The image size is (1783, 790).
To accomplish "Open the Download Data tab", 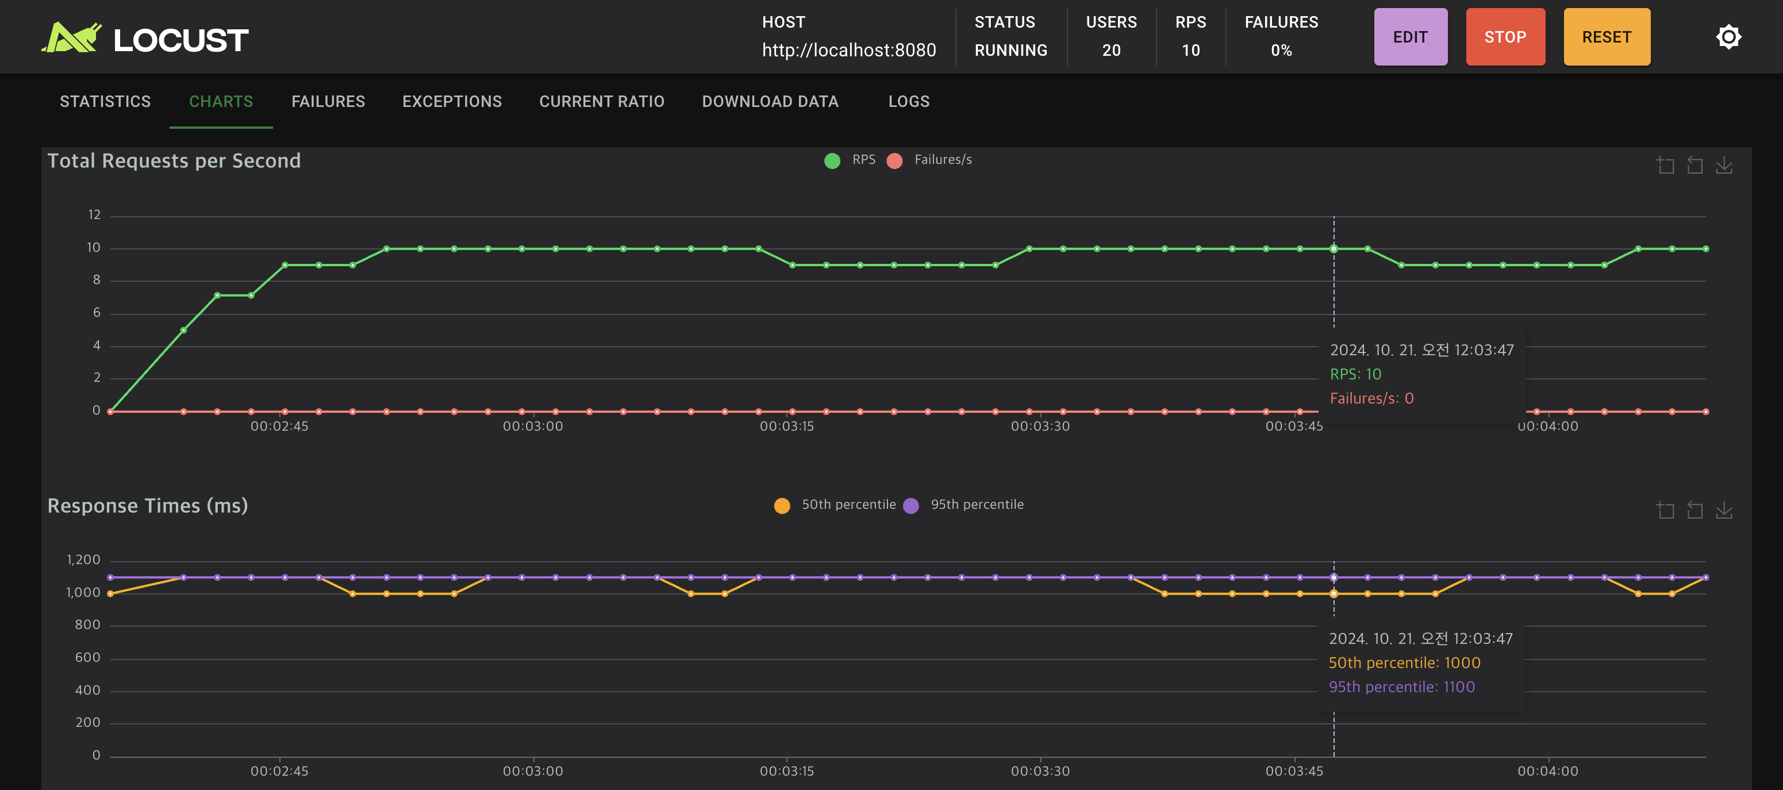I will 770,102.
